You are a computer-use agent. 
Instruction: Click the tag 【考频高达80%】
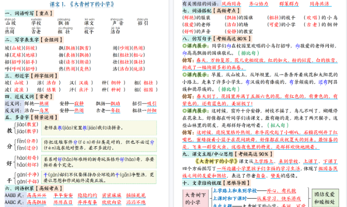232,39
